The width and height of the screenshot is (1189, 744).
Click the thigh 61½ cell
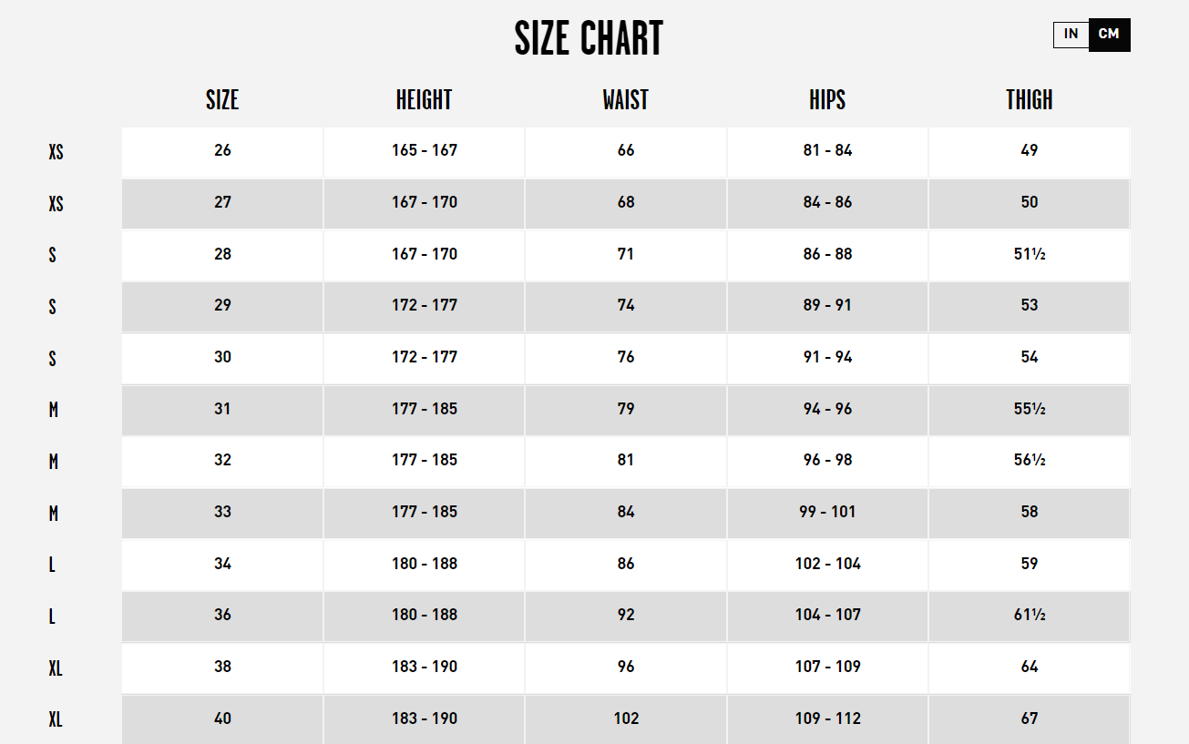point(1030,616)
